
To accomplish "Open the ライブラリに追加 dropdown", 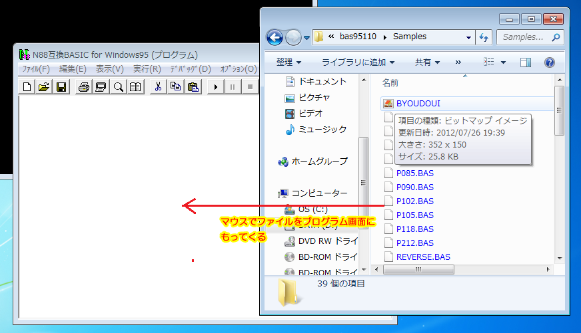I will click(x=358, y=62).
